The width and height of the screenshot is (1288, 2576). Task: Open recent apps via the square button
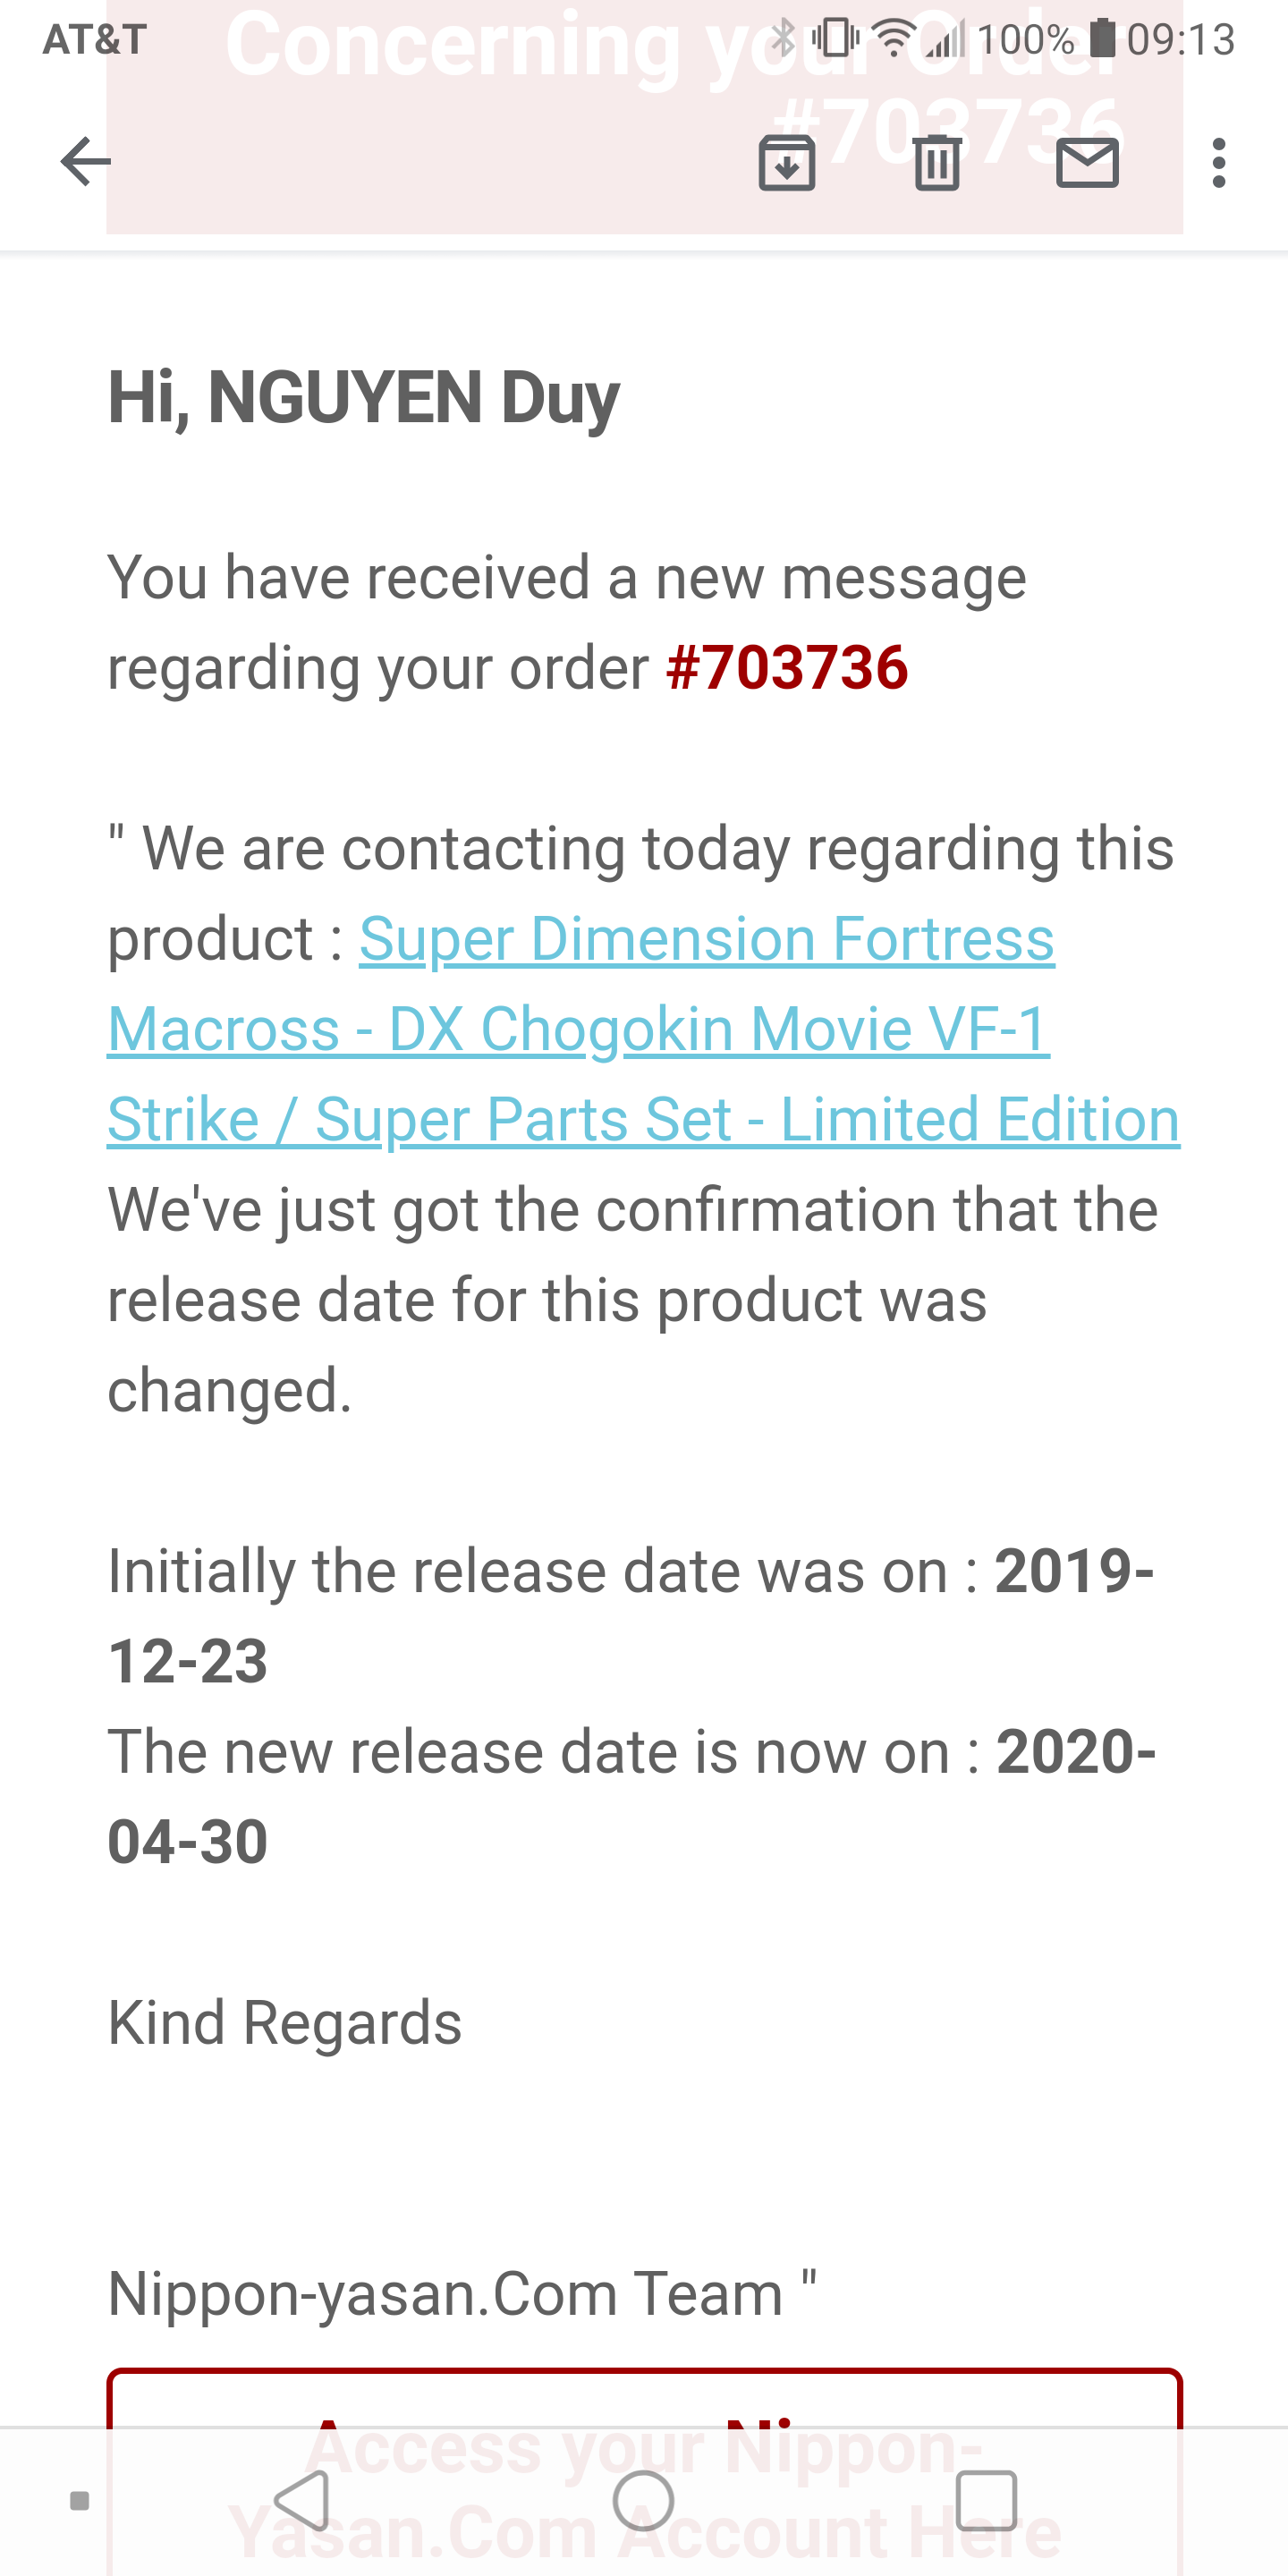coord(986,2501)
